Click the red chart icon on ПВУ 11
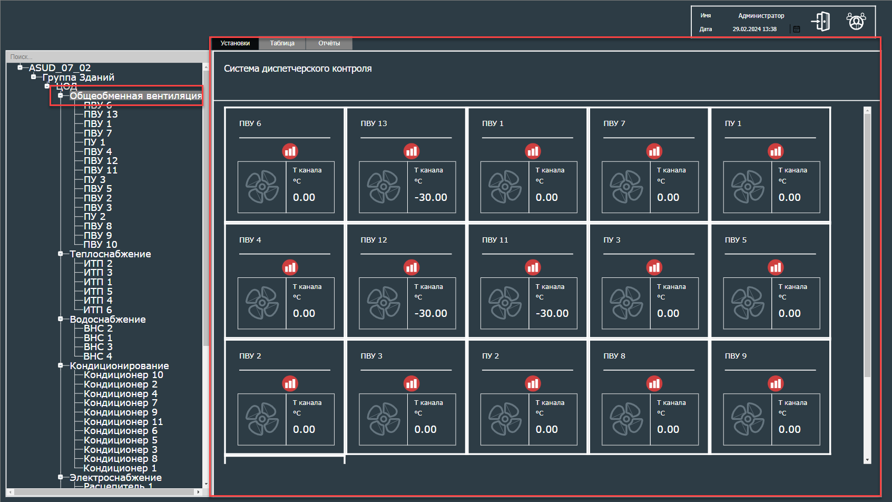 coord(533,267)
